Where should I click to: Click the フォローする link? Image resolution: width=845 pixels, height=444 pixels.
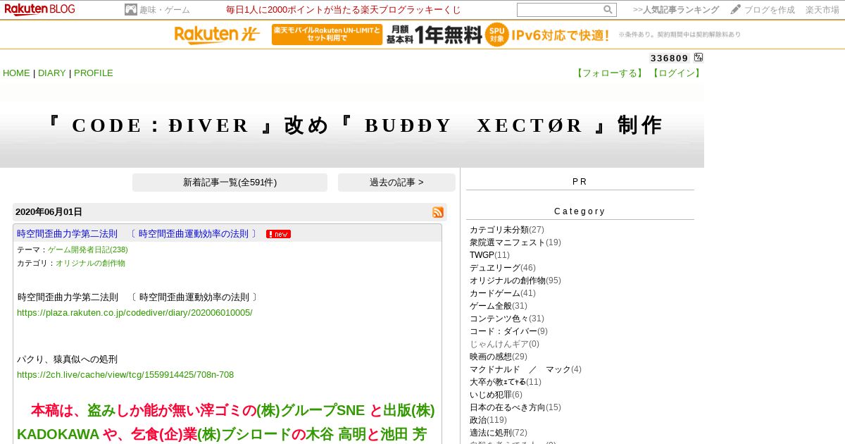pos(610,73)
